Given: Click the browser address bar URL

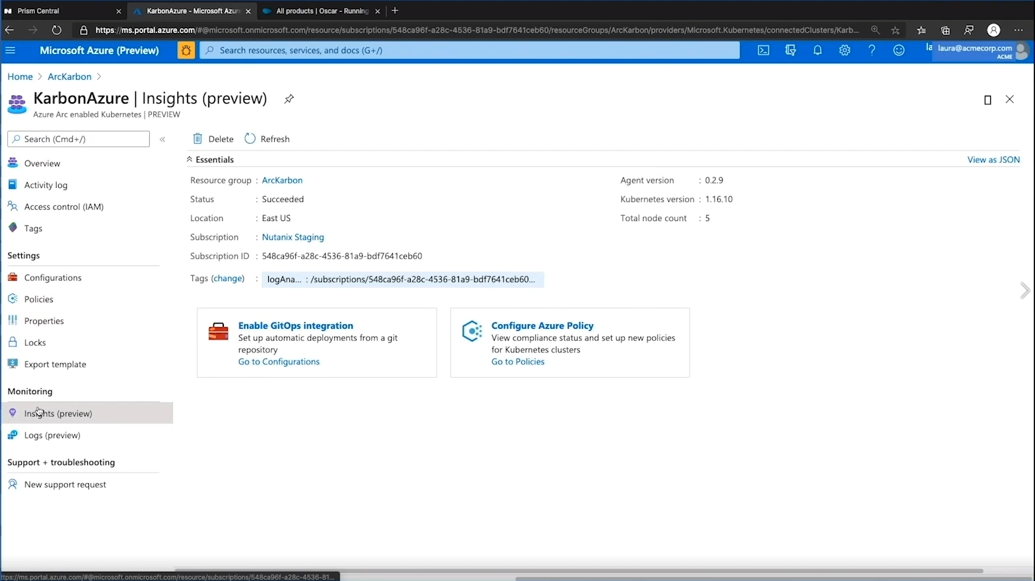Looking at the screenshot, I should pos(477,30).
